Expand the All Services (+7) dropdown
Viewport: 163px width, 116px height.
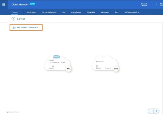132,12
